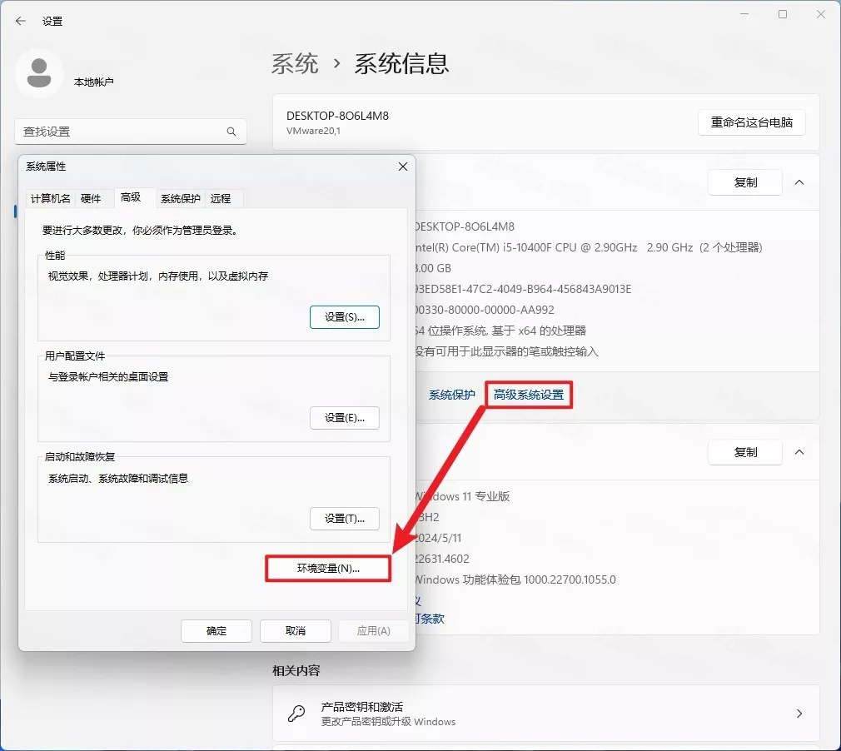This screenshot has width=841, height=751.
Task: Switch to the 计算机名 tab
Action: [51, 198]
